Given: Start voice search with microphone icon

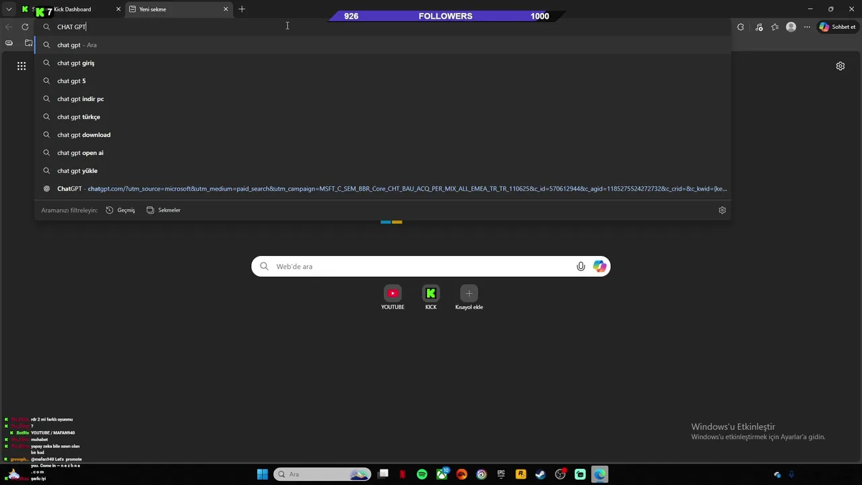Looking at the screenshot, I should coord(581,267).
